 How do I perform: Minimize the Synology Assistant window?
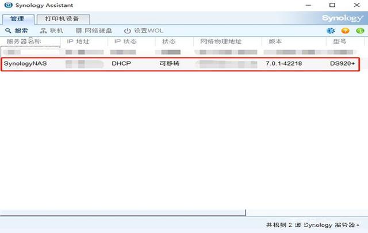pos(308,5)
